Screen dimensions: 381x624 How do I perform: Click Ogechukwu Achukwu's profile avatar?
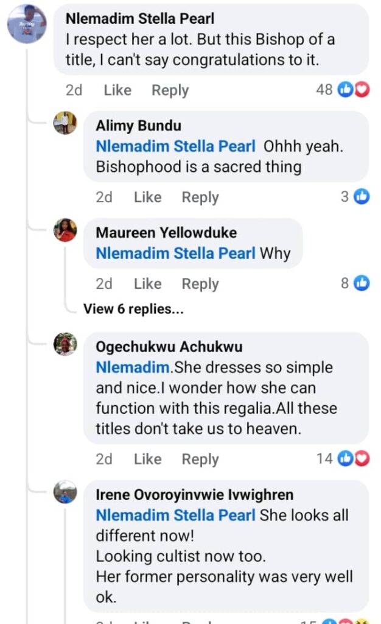pyautogui.click(x=65, y=344)
